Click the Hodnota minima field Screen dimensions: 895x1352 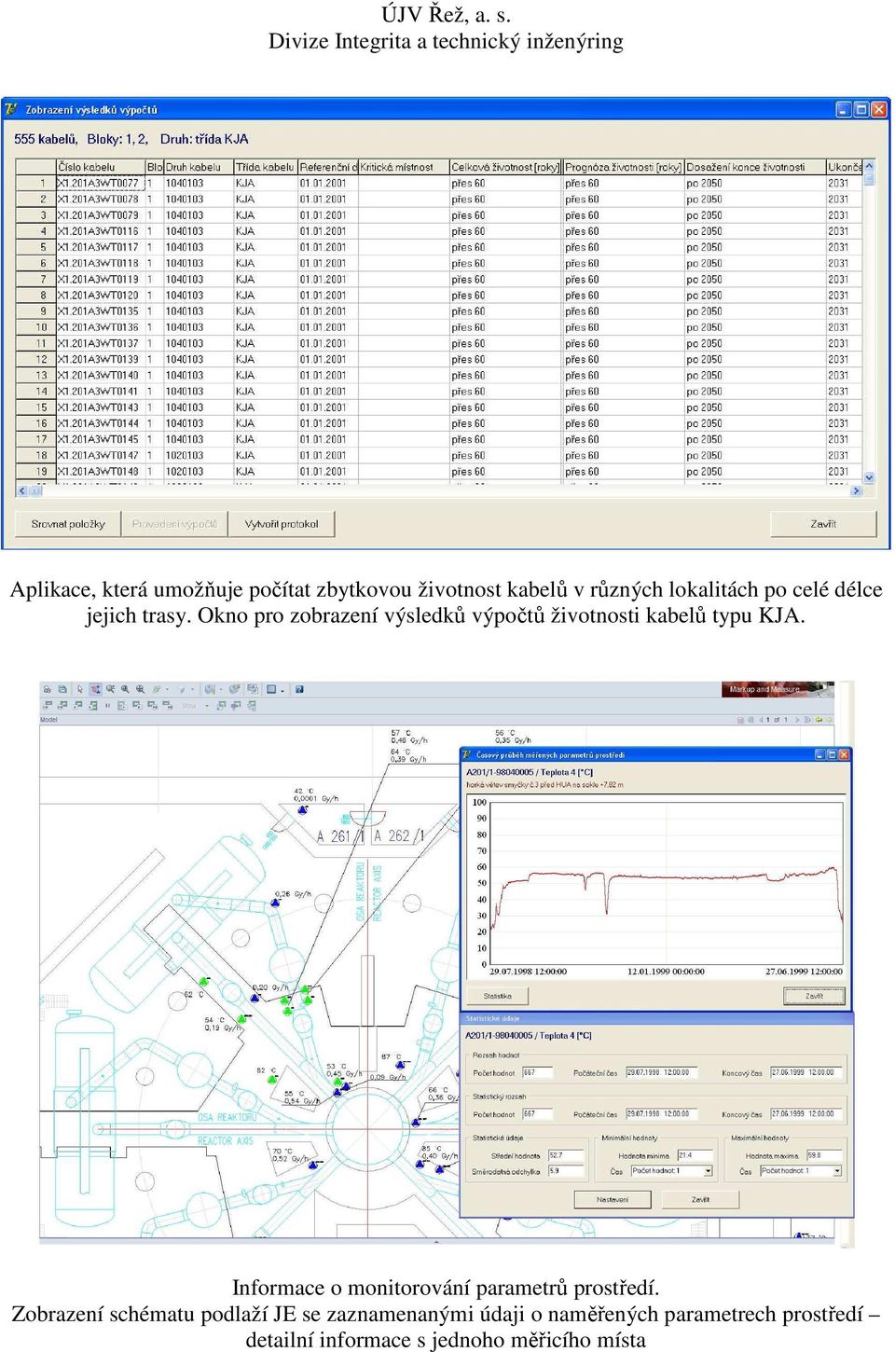click(695, 1156)
